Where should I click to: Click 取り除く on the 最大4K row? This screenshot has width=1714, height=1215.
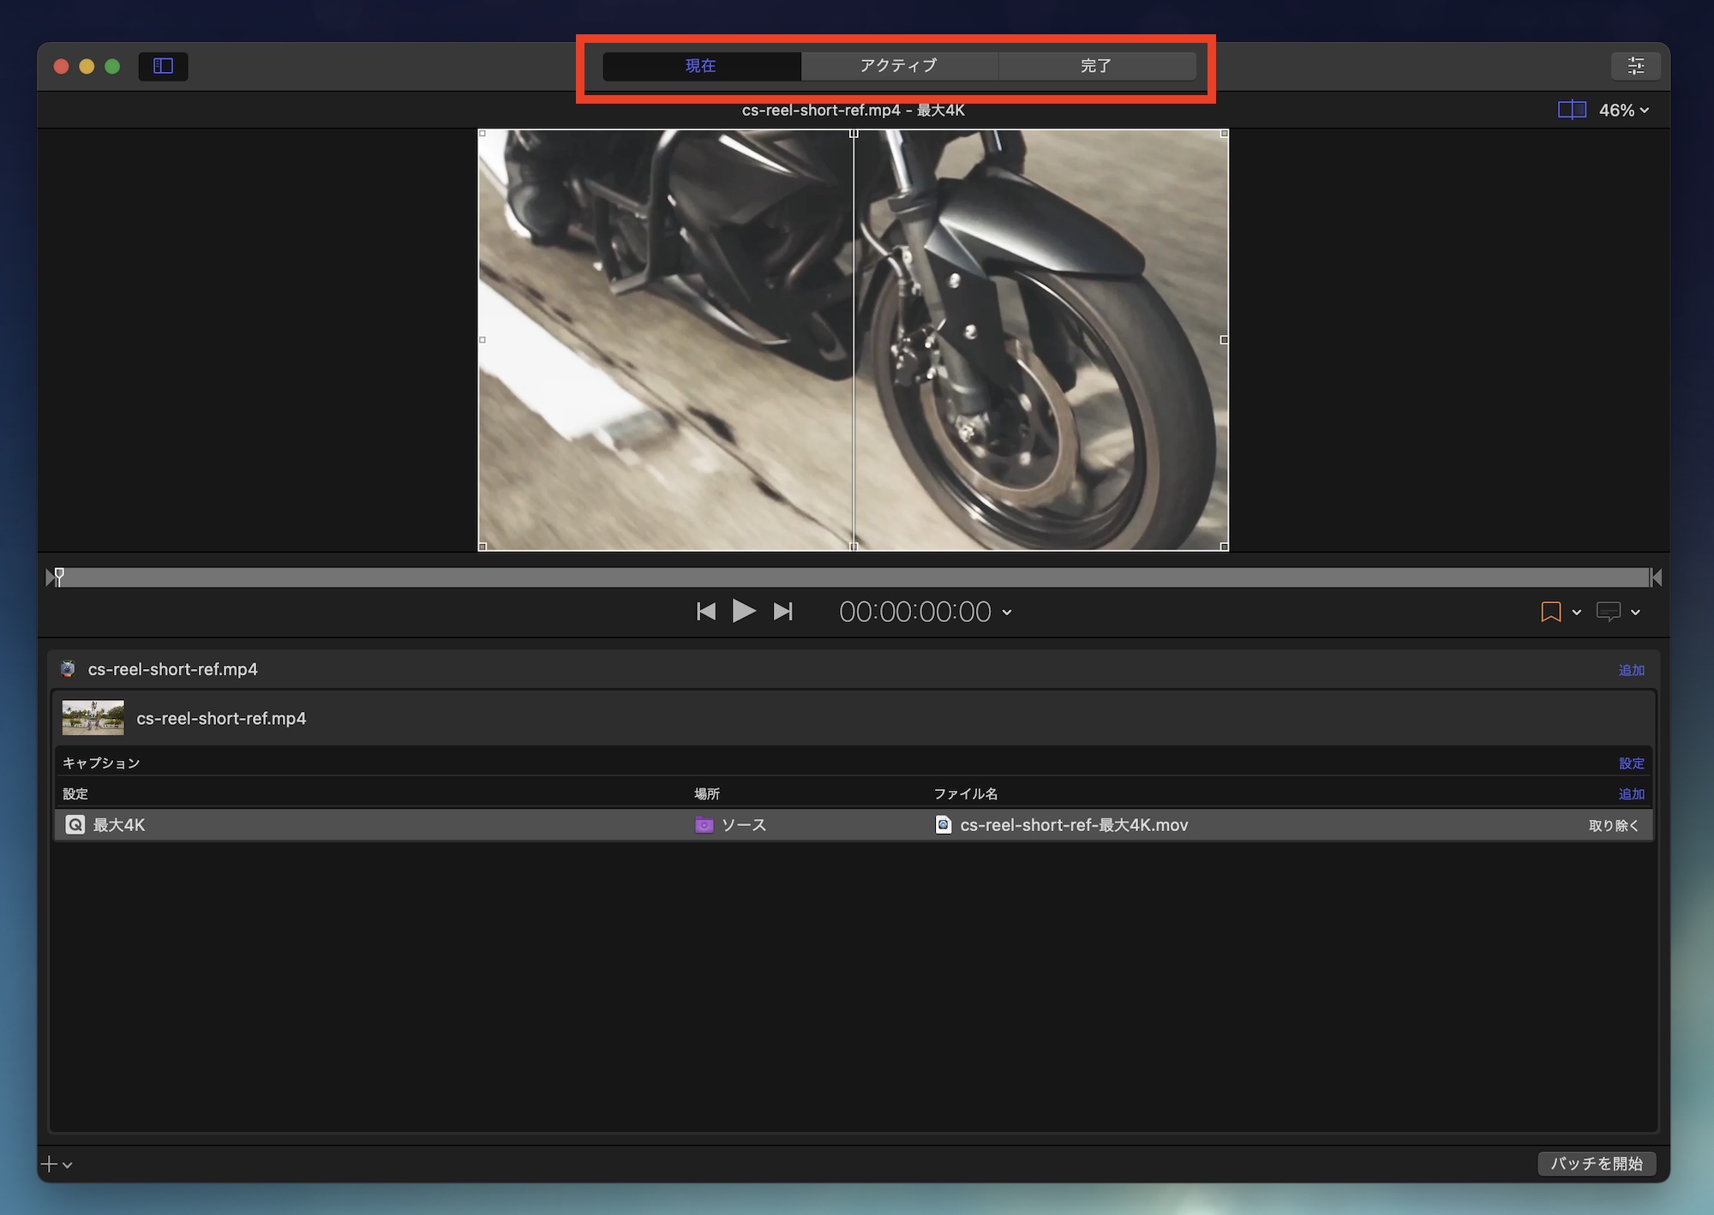[x=1613, y=825]
